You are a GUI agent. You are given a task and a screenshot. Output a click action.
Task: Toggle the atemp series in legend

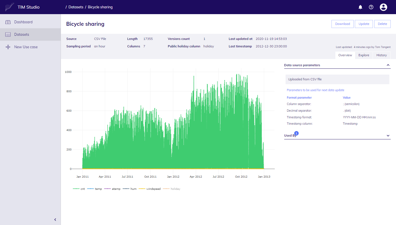(112, 189)
